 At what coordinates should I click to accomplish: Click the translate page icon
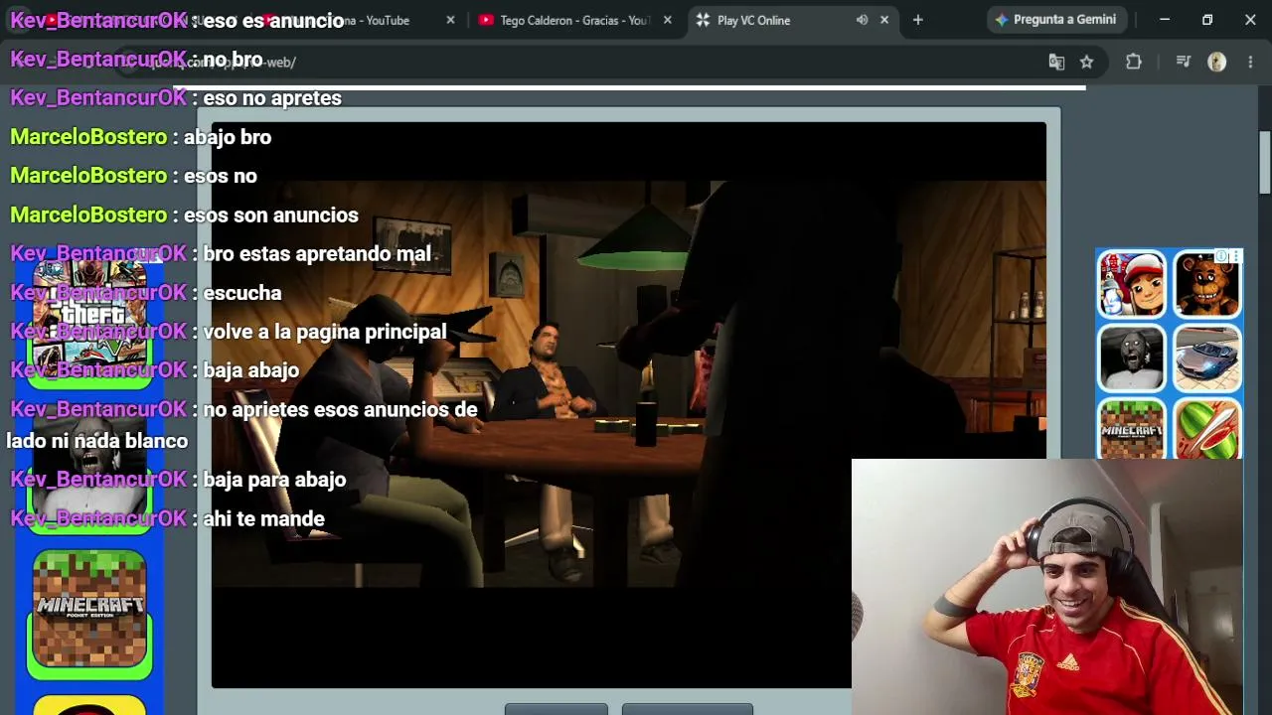1056,62
